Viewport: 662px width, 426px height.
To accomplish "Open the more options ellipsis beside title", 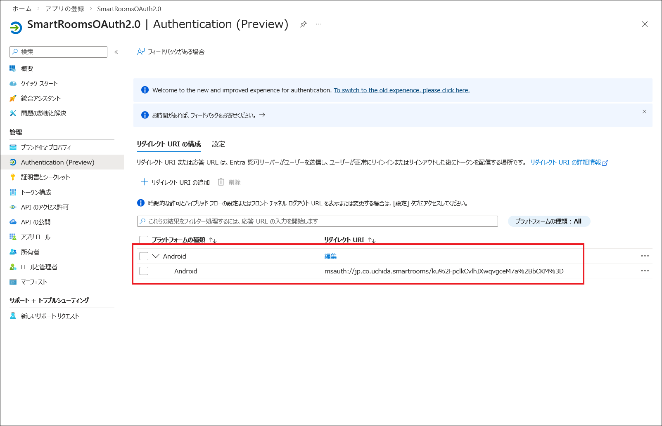I will [319, 24].
